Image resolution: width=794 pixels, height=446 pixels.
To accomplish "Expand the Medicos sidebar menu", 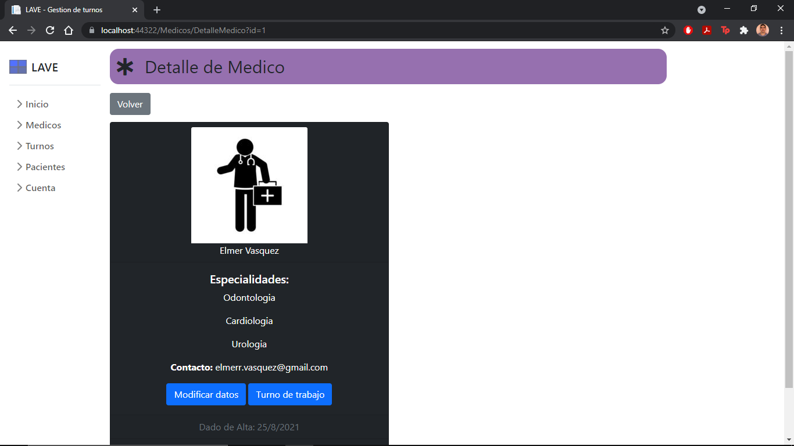I will coord(43,125).
